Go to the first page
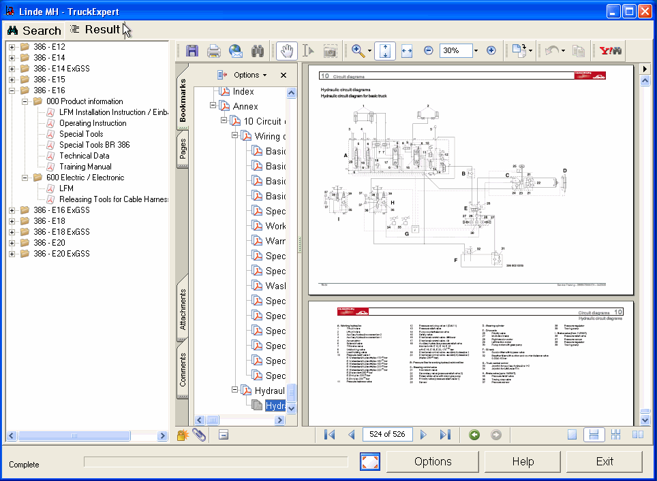The width and height of the screenshot is (657, 481). [329, 435]
